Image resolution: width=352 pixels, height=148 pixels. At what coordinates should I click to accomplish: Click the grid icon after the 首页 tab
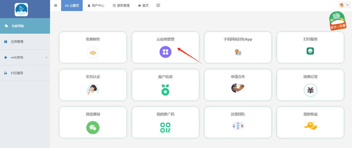(158, 6)
